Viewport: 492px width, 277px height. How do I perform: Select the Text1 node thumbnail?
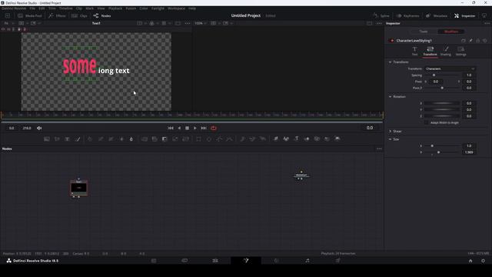coord(78,188)
